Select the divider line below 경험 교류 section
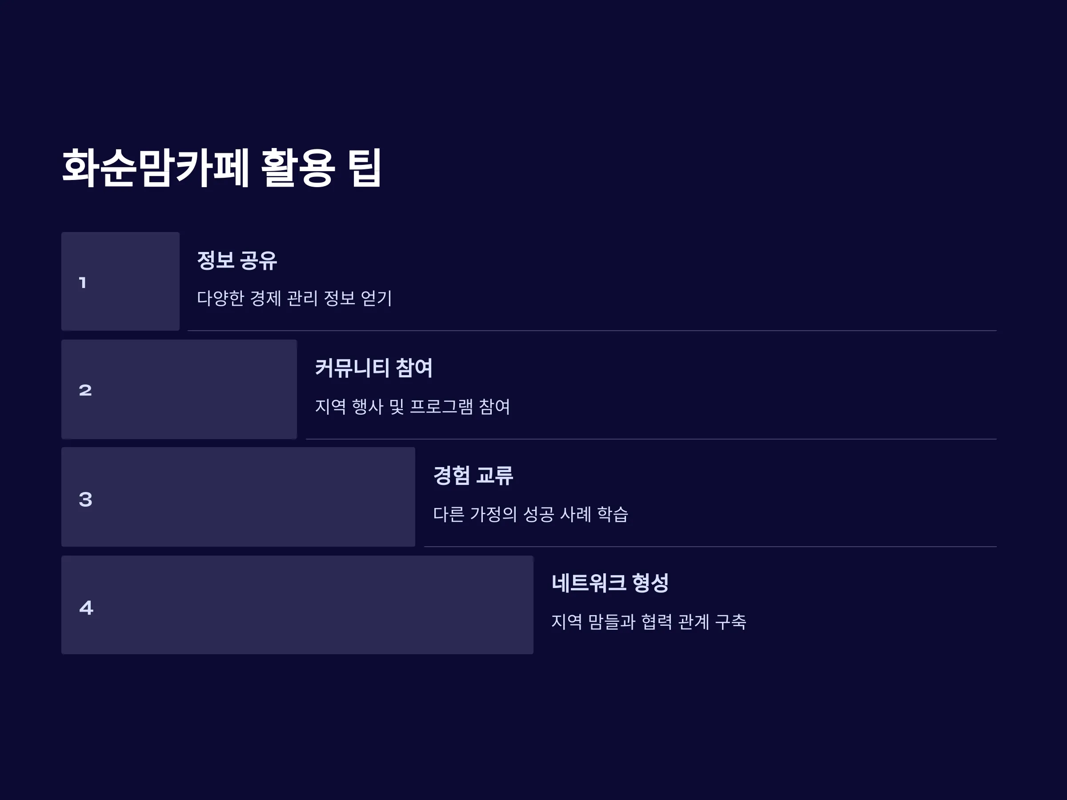 (710, 547)
